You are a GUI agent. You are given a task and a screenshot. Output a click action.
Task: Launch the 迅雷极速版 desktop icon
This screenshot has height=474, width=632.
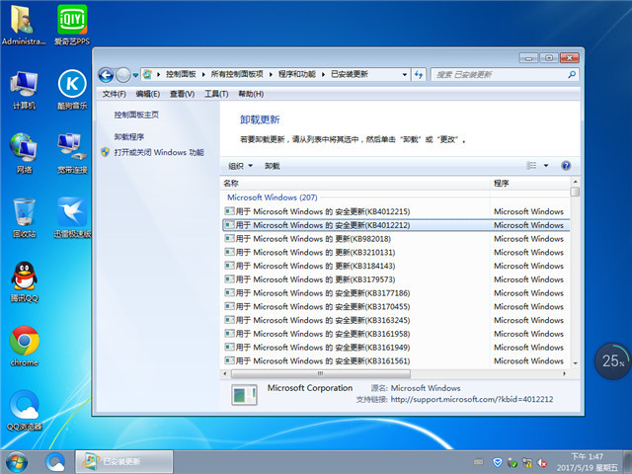(72, 218)
